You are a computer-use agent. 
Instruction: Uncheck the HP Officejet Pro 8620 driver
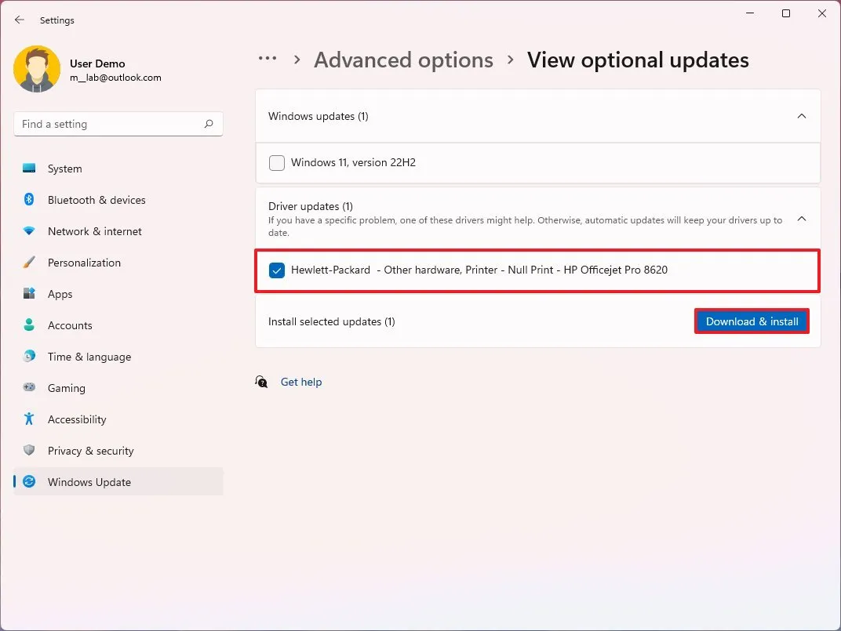click(x=276, y=270)
